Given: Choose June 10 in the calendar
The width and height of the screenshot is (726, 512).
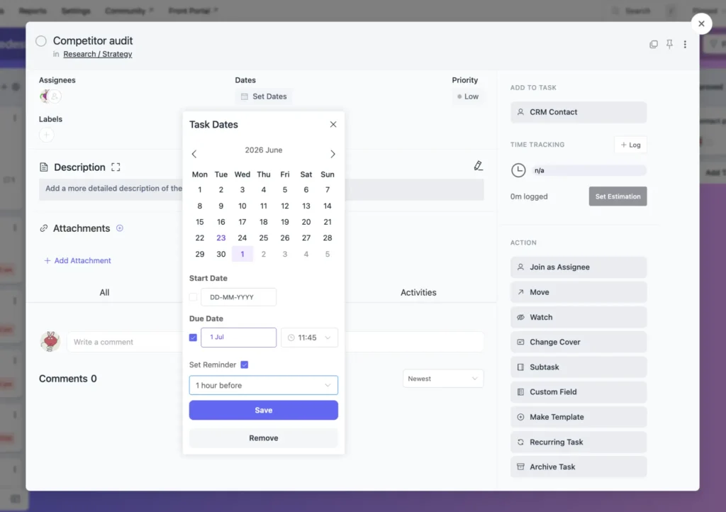Looking at the screenshot, I should [242, 206].
